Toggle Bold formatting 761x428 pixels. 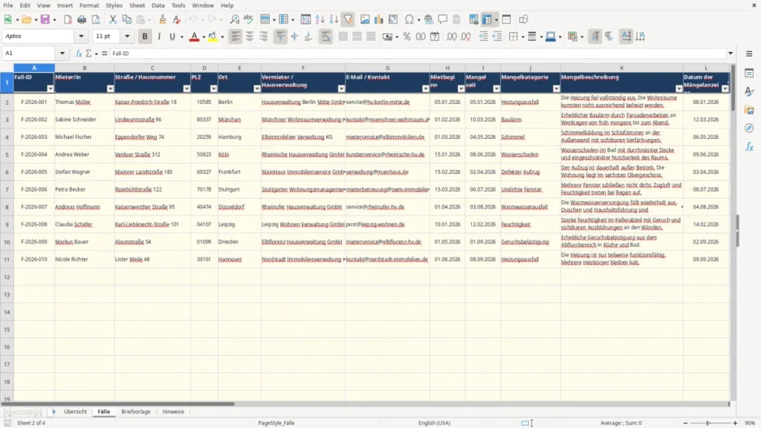coord(145,36)
